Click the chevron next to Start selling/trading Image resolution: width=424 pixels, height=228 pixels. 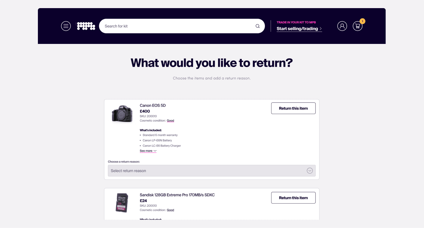point(321,29)
